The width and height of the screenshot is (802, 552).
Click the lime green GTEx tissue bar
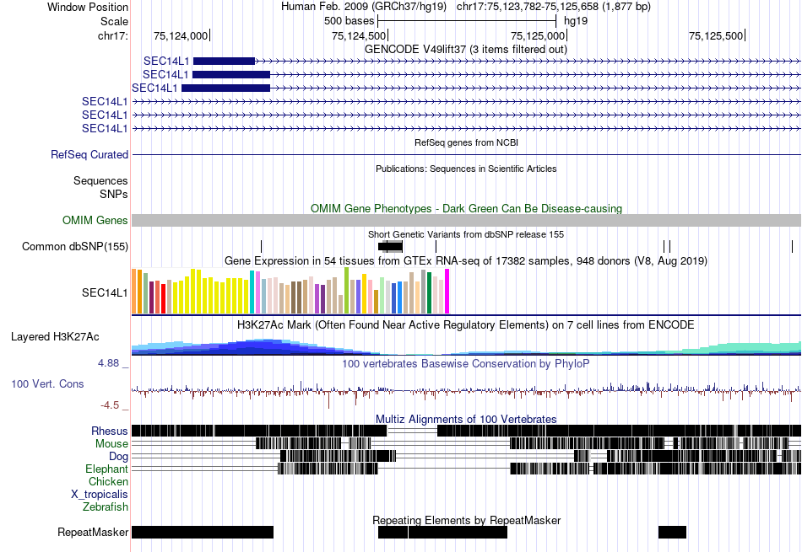346,291
